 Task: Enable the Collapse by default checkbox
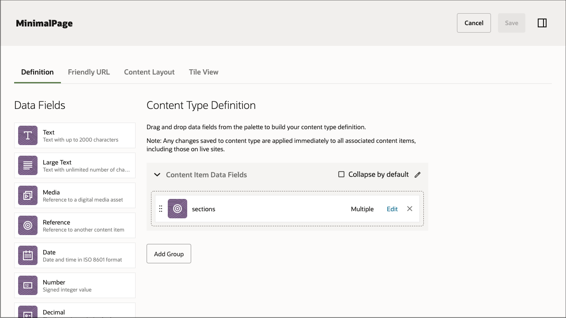[341, 174]
